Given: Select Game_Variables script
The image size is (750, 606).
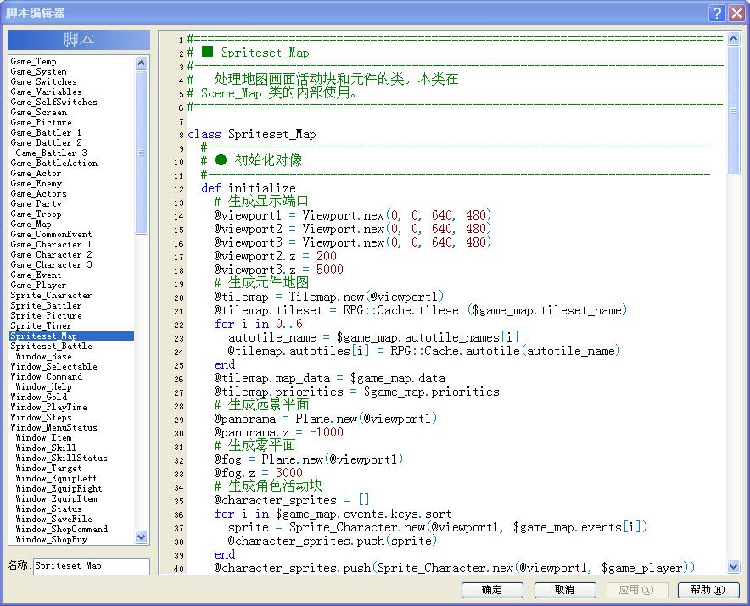Looking at the screenshot, I should coord(46,92).
